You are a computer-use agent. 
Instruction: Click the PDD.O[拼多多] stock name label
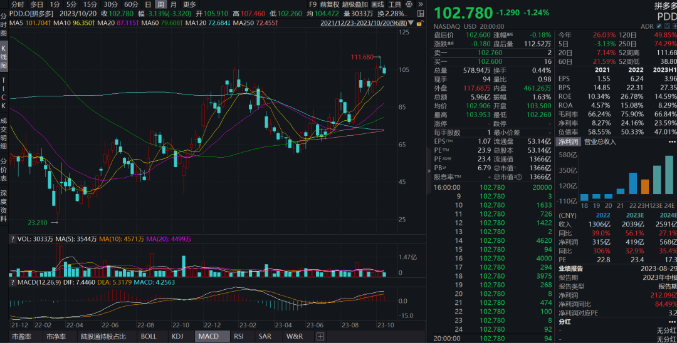(x=31, y=14)
